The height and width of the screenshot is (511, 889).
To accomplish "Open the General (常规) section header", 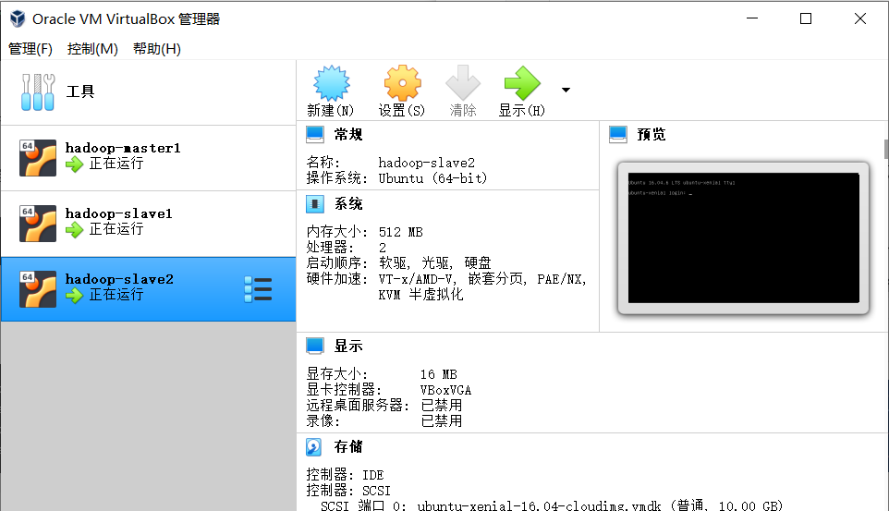I will point(348,134).
